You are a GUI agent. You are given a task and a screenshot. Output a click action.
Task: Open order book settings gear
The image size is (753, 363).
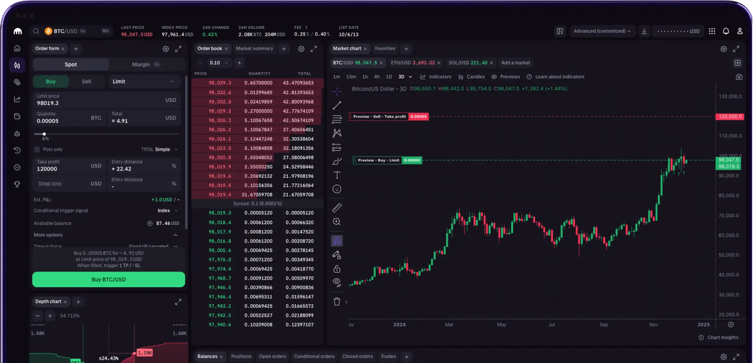pos(301,49)
